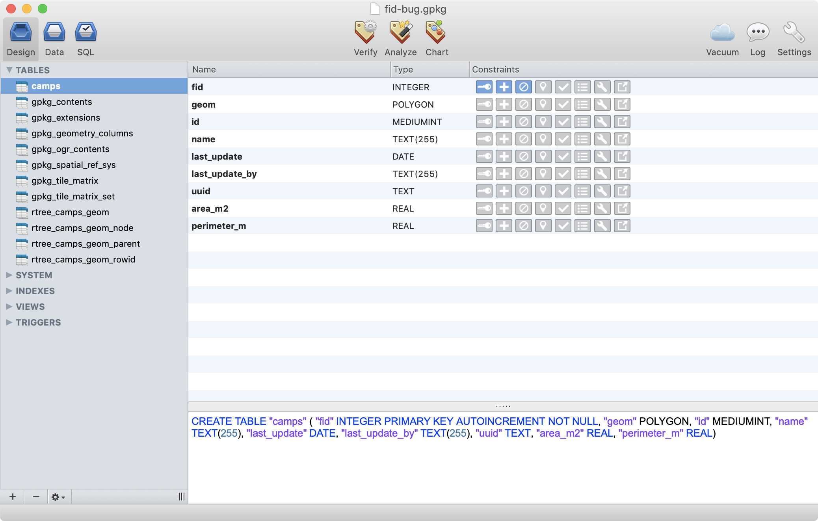Switch to the Data tab
This screenshot has width=818, height=521.
click(x=54, y=38)
